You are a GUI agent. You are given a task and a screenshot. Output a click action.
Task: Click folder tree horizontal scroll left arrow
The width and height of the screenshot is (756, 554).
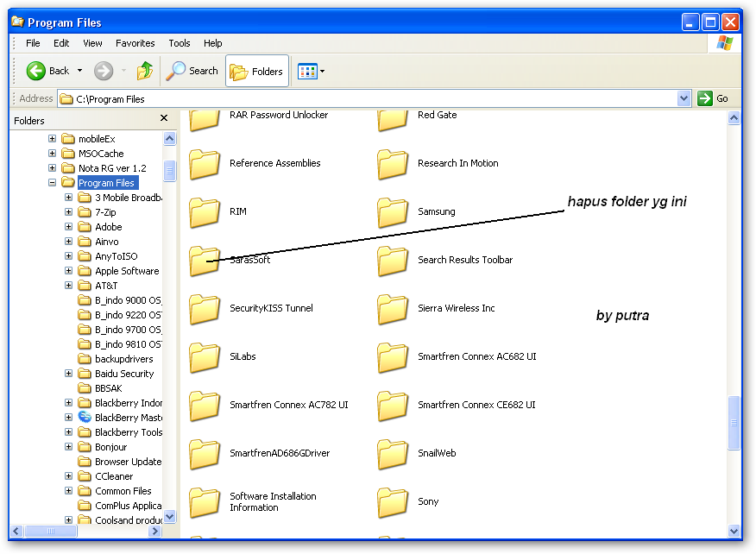pos(16,531)
